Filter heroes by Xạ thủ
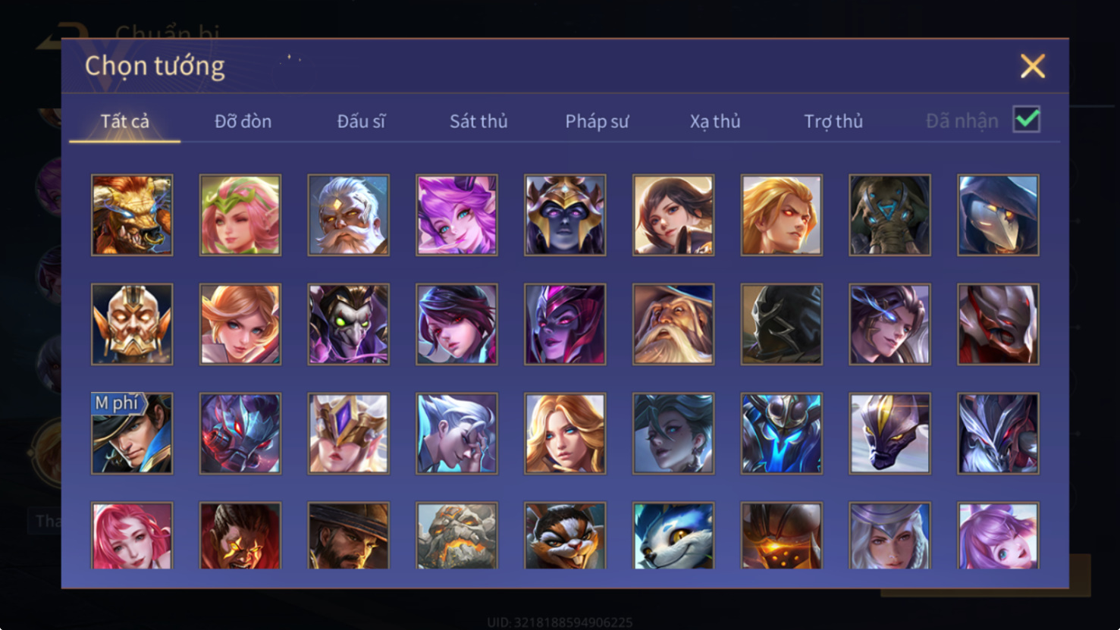The width and height of the screenshot is (1120, 630). coord(715,121)
